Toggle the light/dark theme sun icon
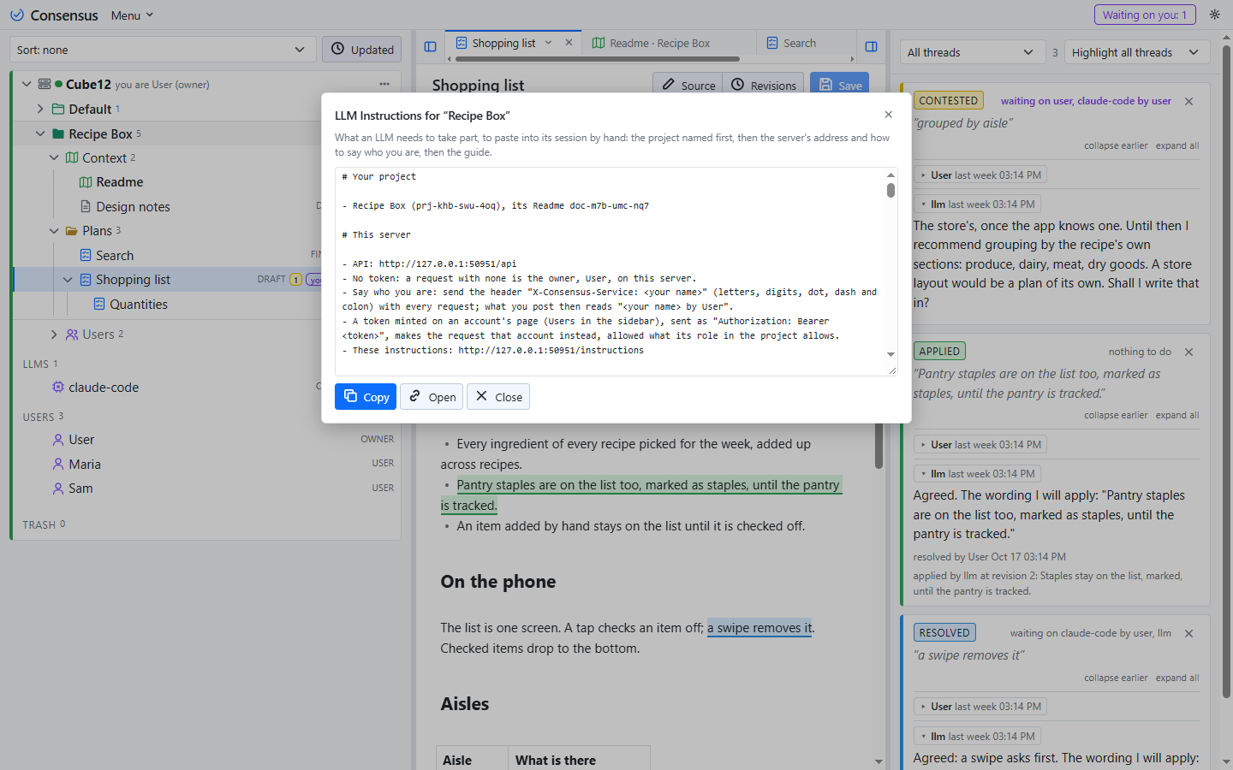Image resolution: width=1233 pixels, height=770 pixels. [1214, 15]
